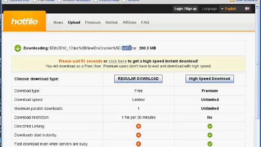Click the 'Downloads start instantly:' label
Image resolution: width=261 pixels, height=147 pixels.
pyautogui.click(x=35, y=135)
